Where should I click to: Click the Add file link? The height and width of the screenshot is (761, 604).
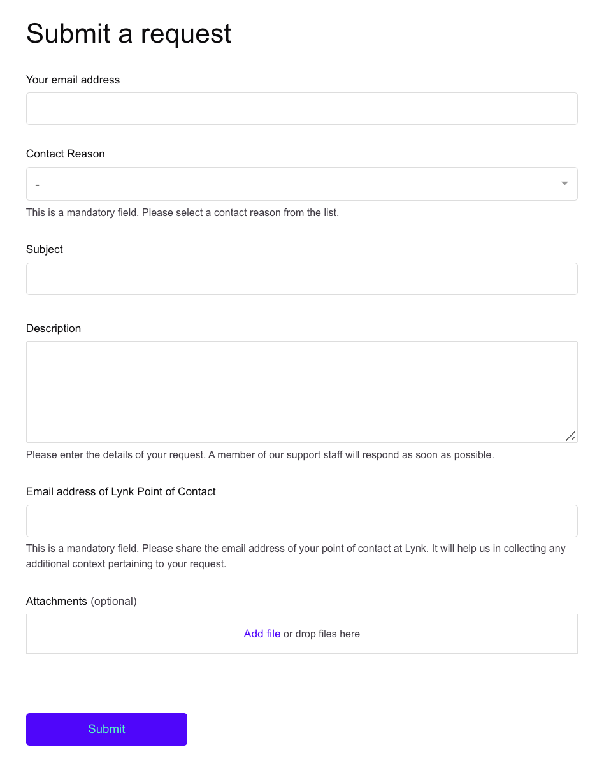point(262,634)
